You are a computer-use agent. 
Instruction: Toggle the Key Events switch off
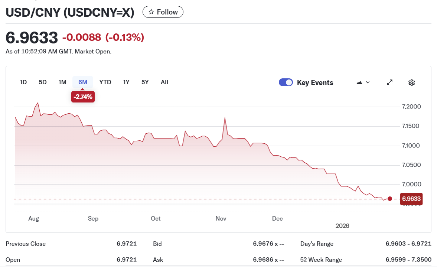(286, 82)
